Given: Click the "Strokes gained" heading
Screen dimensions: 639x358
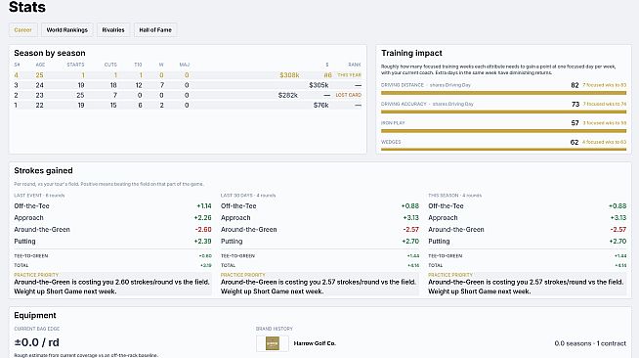Looking at the screenshot, I should click(x=43, y=170).
